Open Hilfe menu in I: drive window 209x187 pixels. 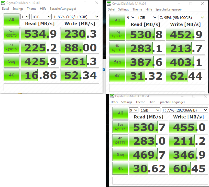[43, 9]
